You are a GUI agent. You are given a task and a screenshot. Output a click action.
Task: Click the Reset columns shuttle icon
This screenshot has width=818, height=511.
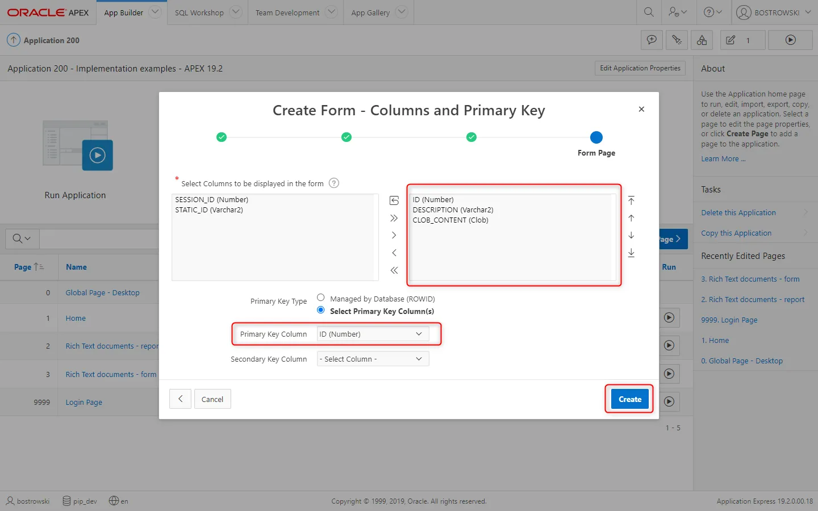[x=394, y=200]
